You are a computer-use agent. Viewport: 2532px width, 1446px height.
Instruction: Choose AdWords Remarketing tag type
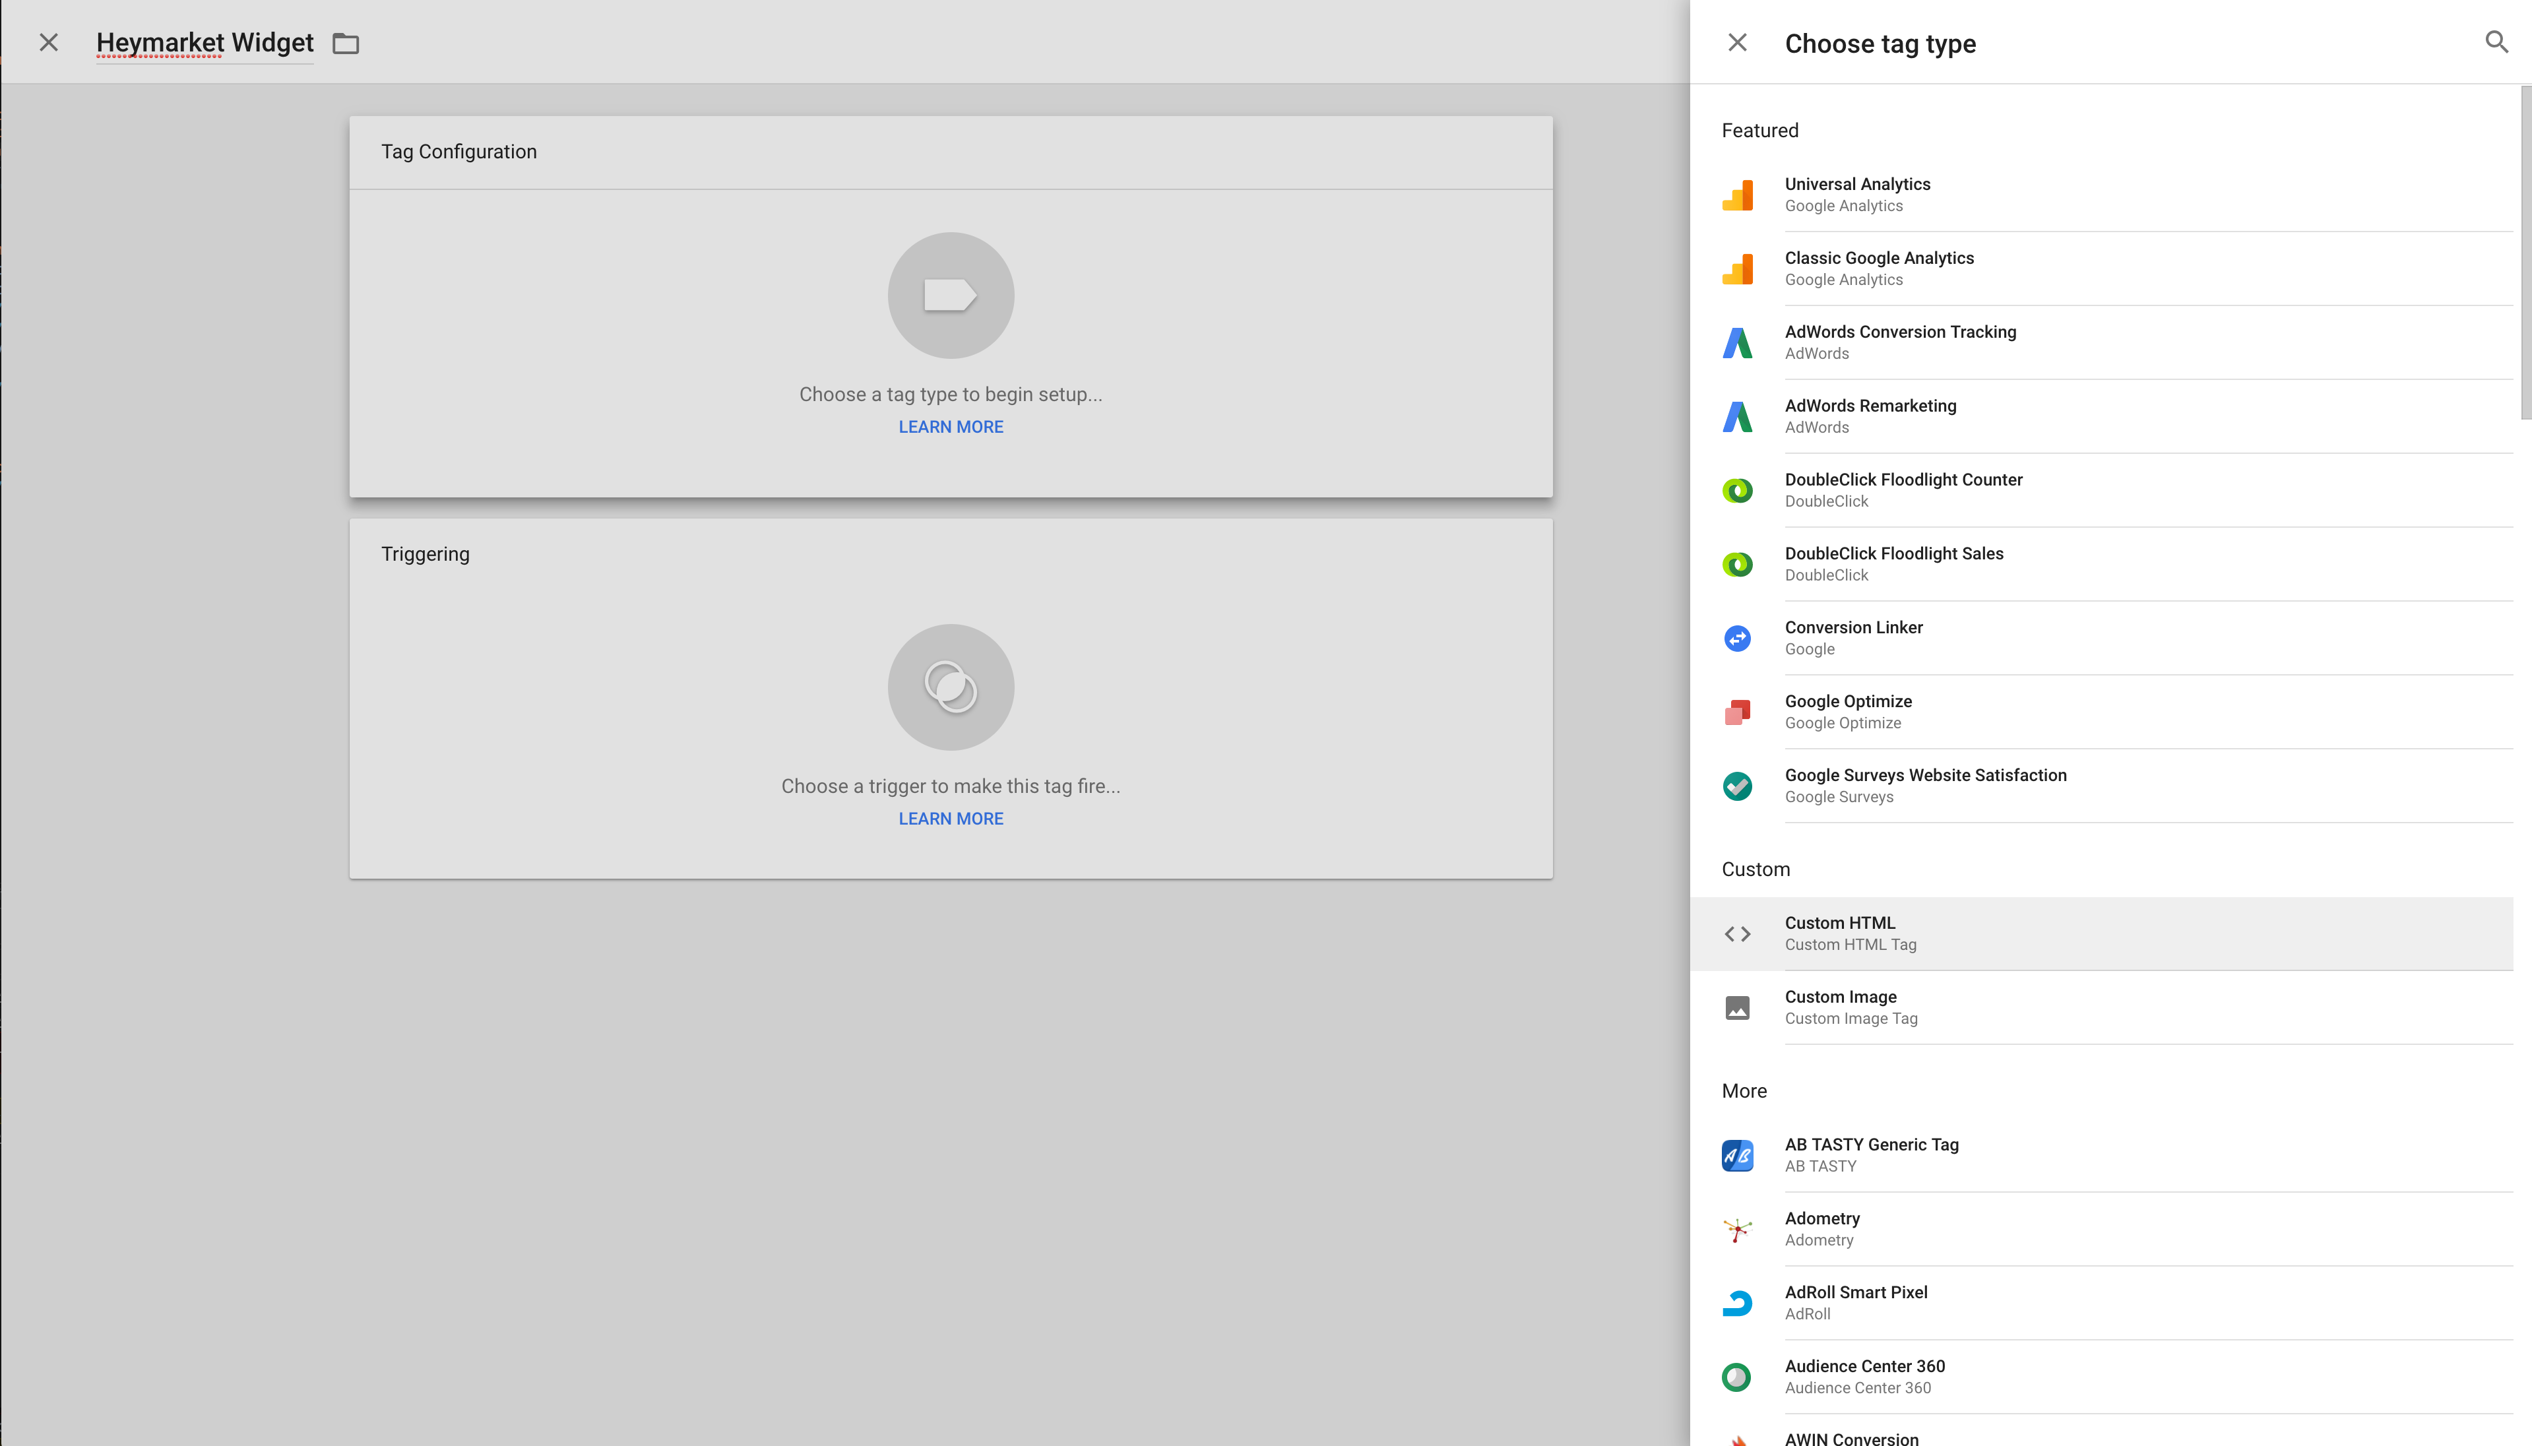coord(2101,416)
